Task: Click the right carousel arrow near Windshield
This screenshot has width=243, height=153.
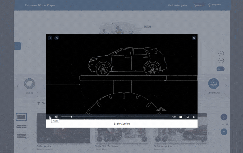Action: pyautogui.click(x=226, y=85)
